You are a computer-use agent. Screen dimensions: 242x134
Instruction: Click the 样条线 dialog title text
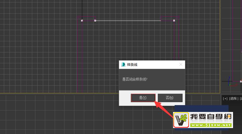click(132, 65)
